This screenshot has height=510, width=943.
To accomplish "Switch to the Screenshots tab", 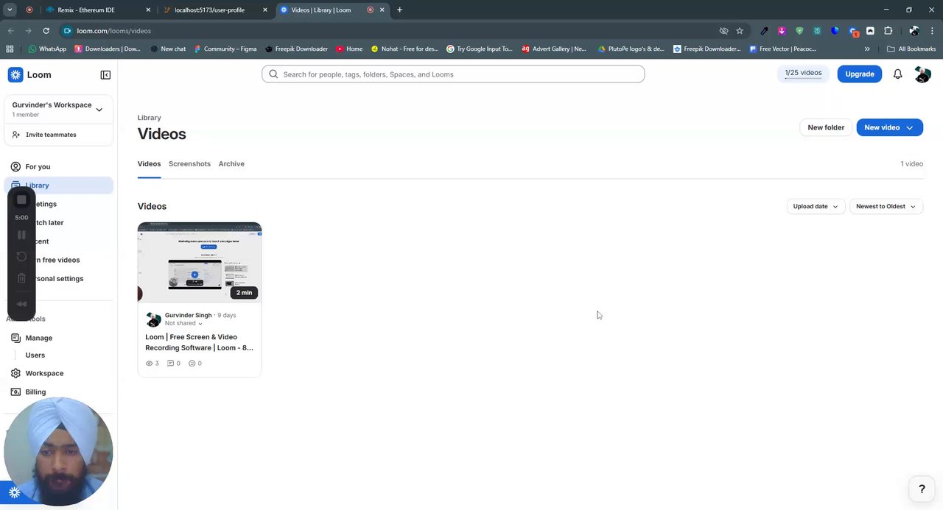I will [189, 164].
